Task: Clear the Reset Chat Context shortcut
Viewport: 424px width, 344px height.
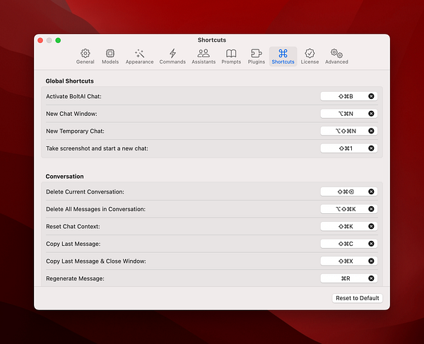Action: [371, 226]
